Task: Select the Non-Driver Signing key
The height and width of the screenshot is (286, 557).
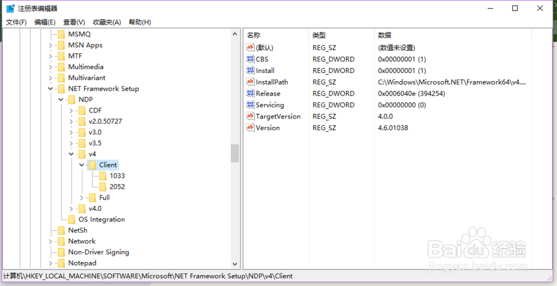Action: pyautogui.click(x=99, y=252)
